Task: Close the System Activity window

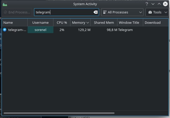Action: pyautogui.click(x=165, y=4)
